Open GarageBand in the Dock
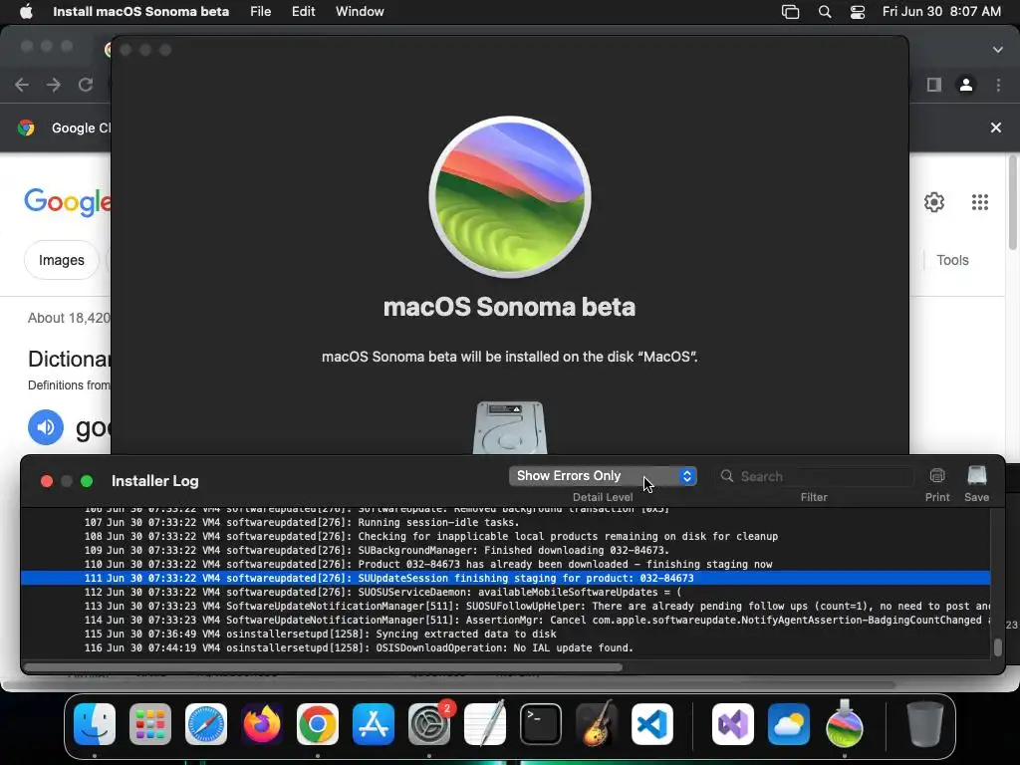The height and width of the screenshot is (765, 1020). coord(597,724)
